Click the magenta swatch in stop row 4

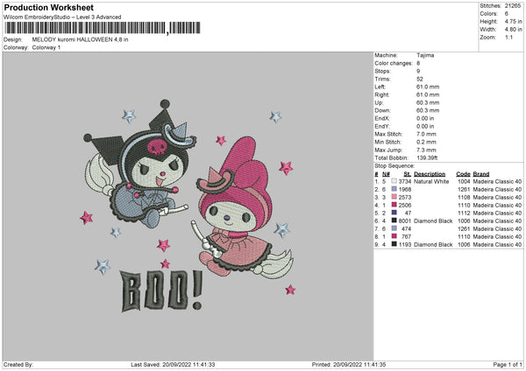394,205
